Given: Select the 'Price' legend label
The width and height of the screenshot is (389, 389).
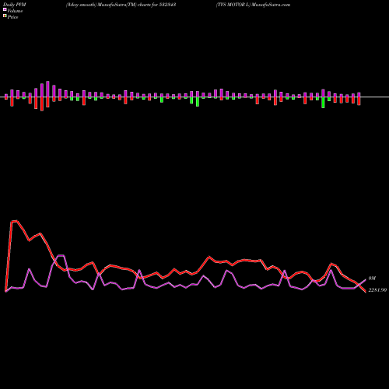Looking at the screenshot, I should (x=12, y=17).
